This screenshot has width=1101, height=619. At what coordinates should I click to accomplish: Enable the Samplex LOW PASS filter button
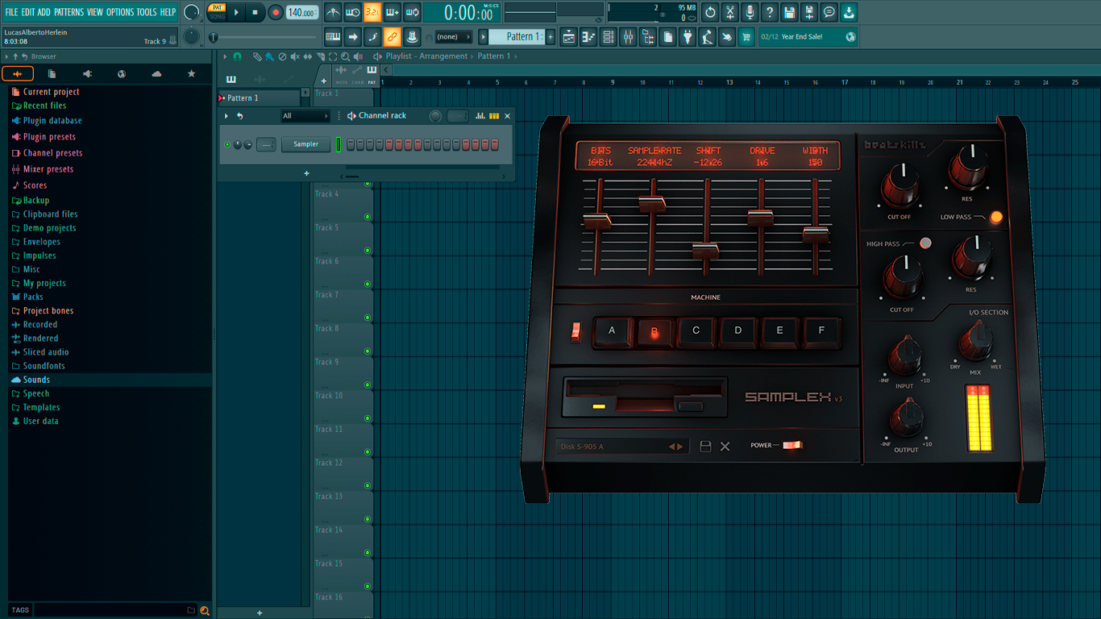click(996, 217)
